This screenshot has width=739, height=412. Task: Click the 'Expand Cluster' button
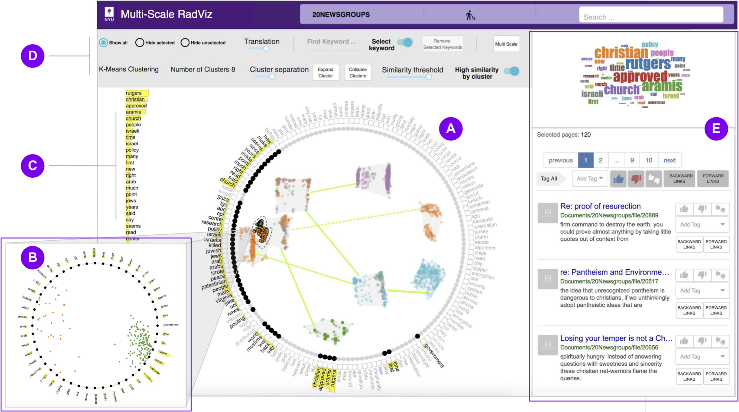[x=326, y=72]
